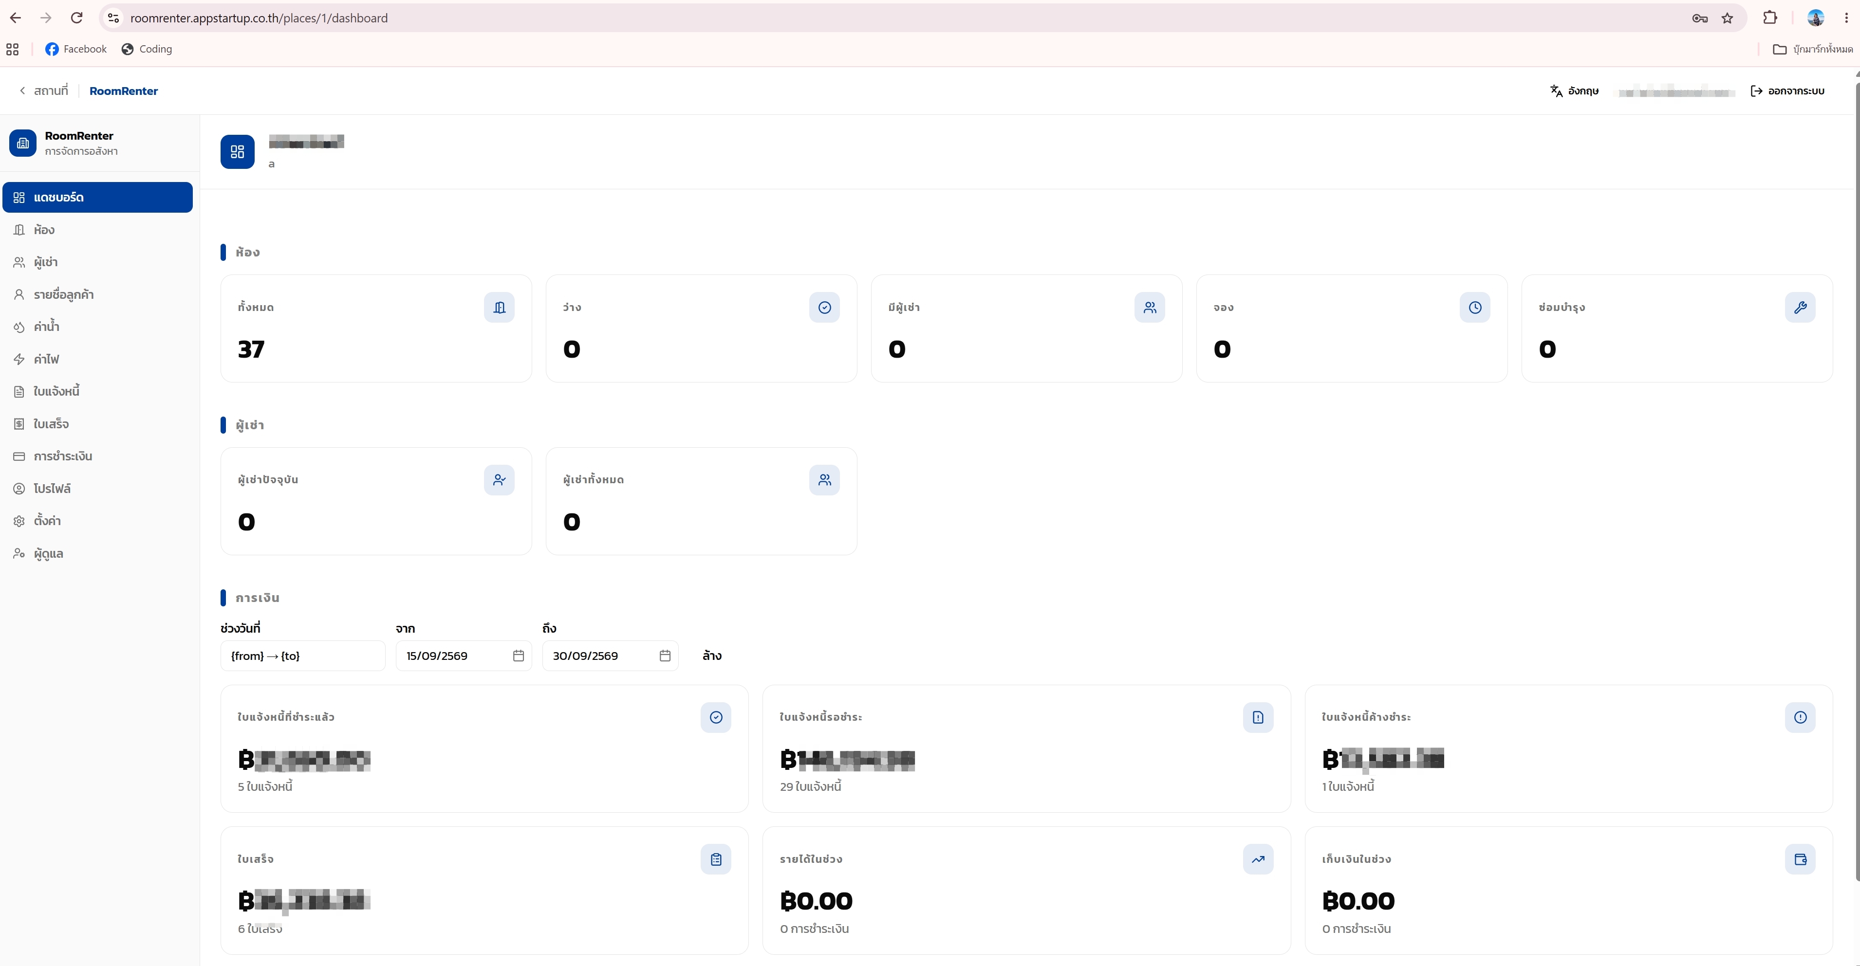Click the people icon in มีผู้เช่า card
Image resolution: width=1860 pixels, height=966 pixels.
coord(1150,308)
